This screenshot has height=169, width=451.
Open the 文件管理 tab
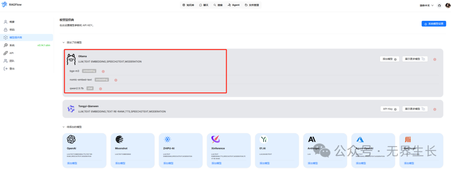tap(252, 5)
